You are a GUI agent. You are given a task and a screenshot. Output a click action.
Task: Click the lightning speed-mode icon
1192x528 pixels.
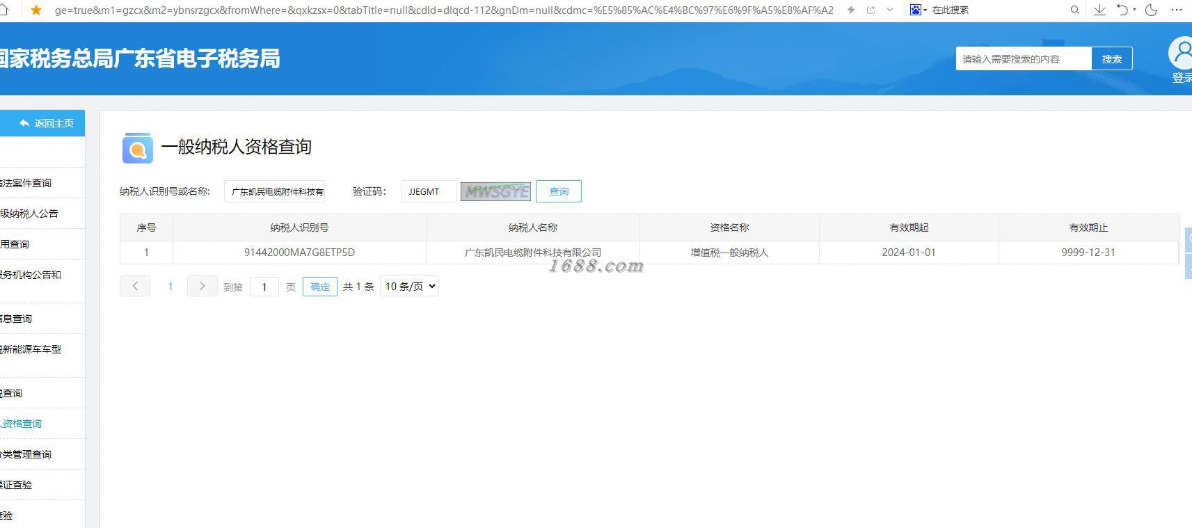(x=850, y=10)
